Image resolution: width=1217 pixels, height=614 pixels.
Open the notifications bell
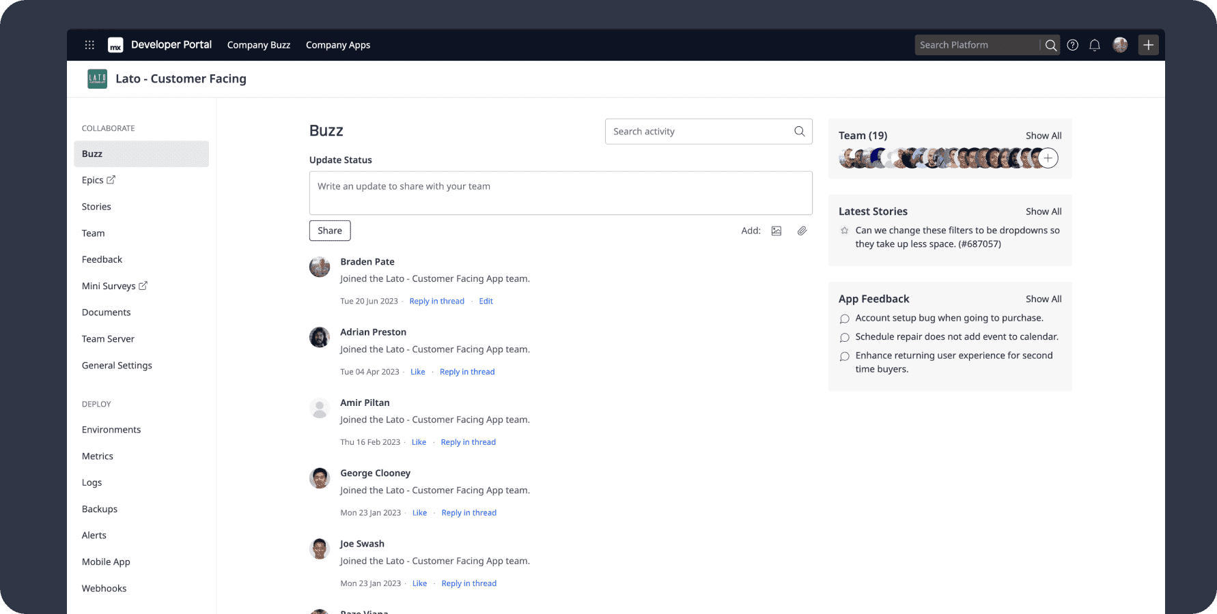tap(1095, 45)
